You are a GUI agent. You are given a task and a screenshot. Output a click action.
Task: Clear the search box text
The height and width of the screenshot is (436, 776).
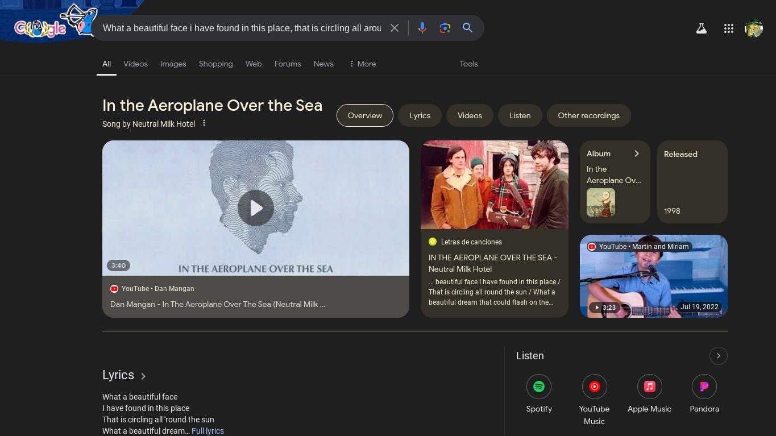point(395,28)
